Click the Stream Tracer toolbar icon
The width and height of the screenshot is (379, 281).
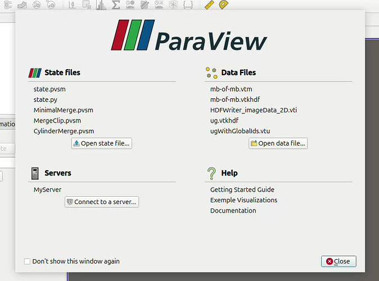pyautogui.click(x=8, y=4)
